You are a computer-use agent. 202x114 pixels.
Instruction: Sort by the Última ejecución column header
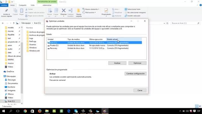pyautogui.click(x=96, y=39)
